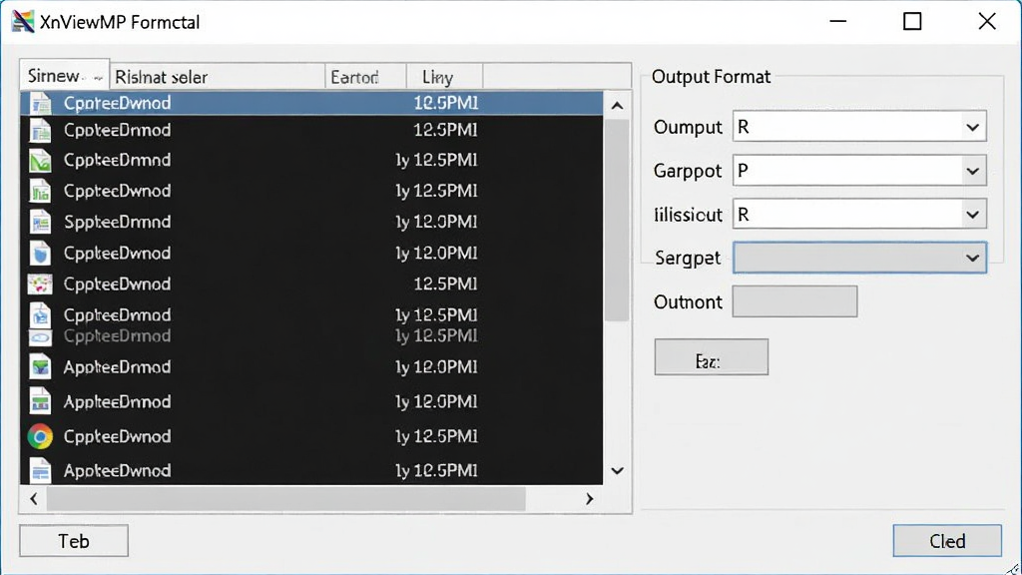Click the green bar-chart document icon

click(x=40, y=191)
